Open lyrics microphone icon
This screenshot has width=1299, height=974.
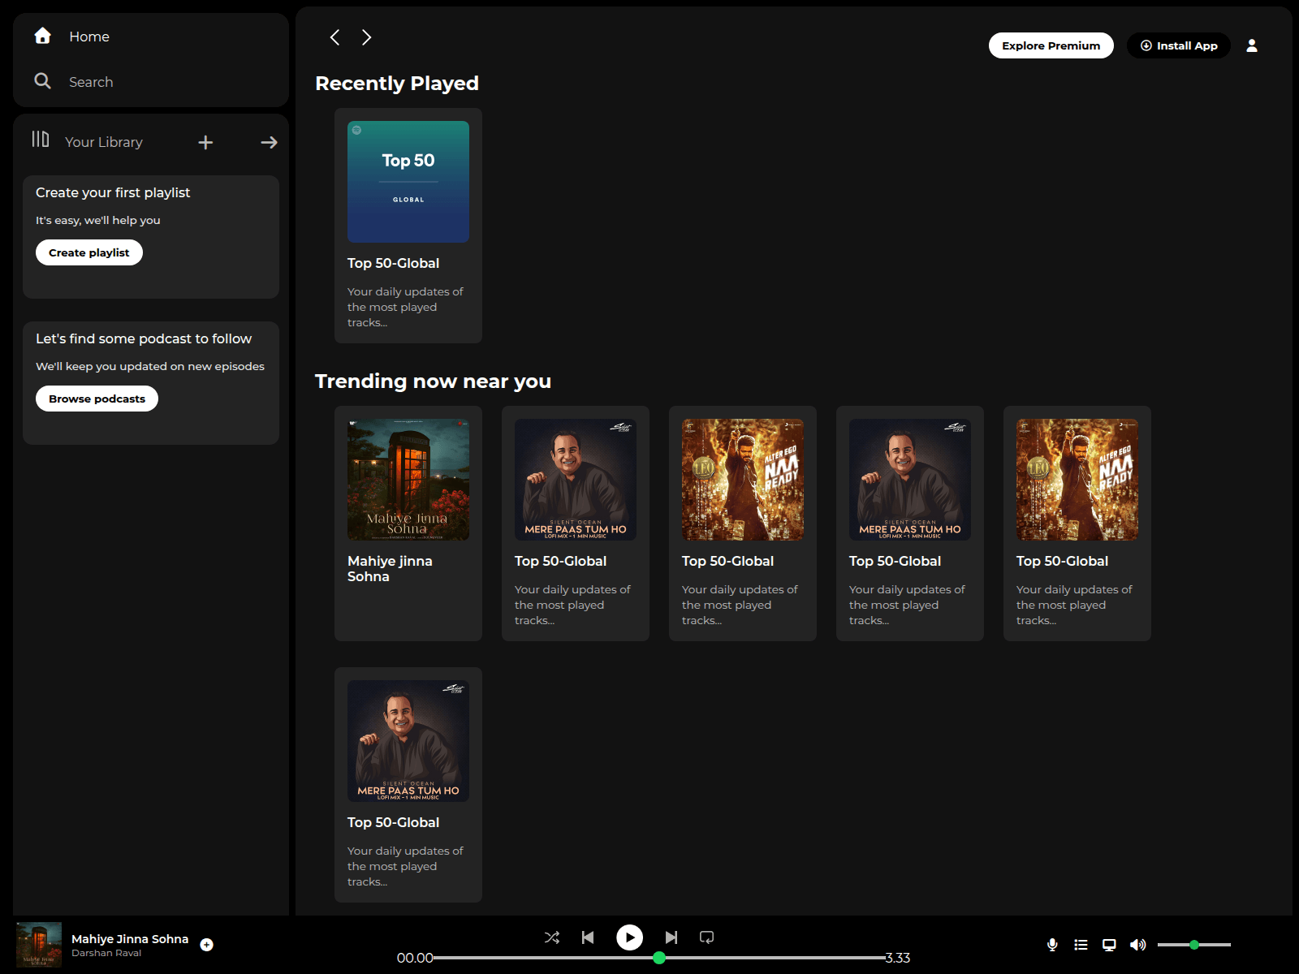point(1052,945)
